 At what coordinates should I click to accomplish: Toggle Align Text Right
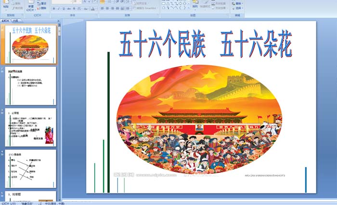[x=112, y=8]
